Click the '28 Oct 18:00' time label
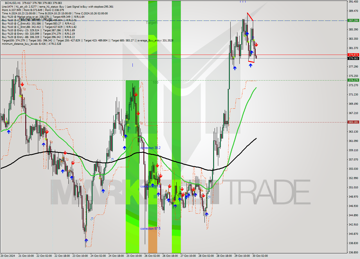Image resolution: width=360 pixels, height=259 pixels. click(224, 256)
